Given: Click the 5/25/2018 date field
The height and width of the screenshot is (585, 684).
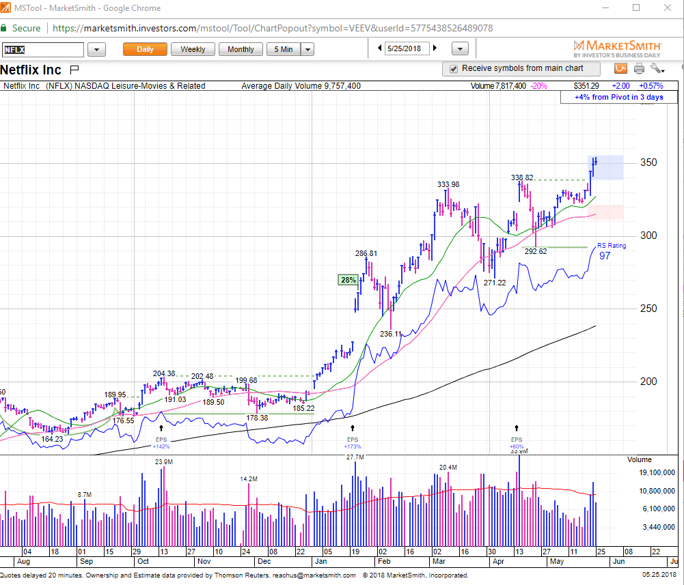Looking at the screenshot, I should [407, 49].
